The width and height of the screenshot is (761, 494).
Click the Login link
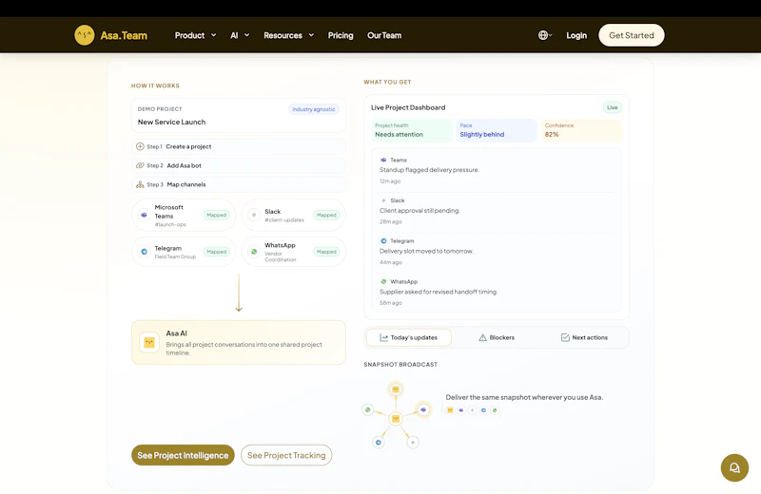point(576,35)
